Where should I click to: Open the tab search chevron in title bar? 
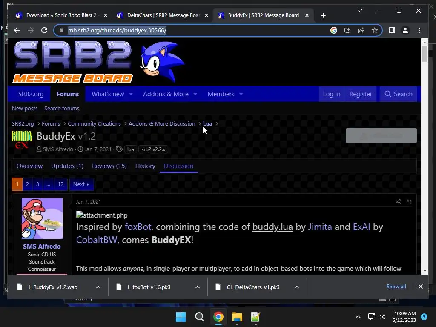359,11
